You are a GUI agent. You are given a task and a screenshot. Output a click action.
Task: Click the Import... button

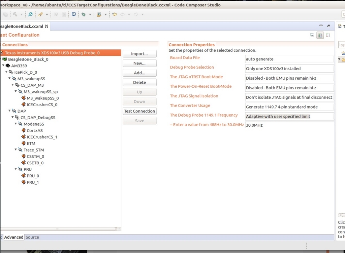139,54
